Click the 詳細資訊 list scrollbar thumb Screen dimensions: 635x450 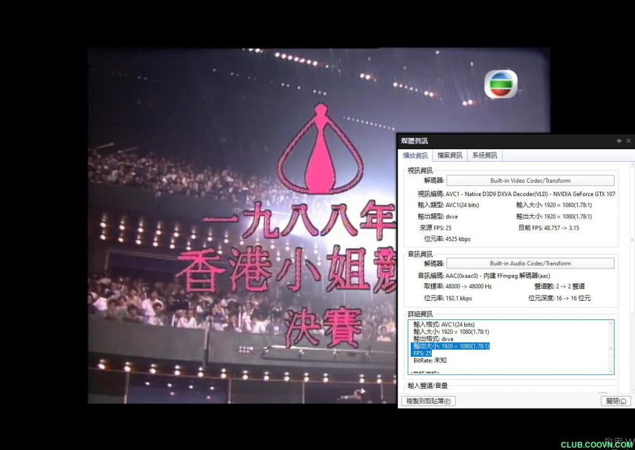[x=611, y=348]
